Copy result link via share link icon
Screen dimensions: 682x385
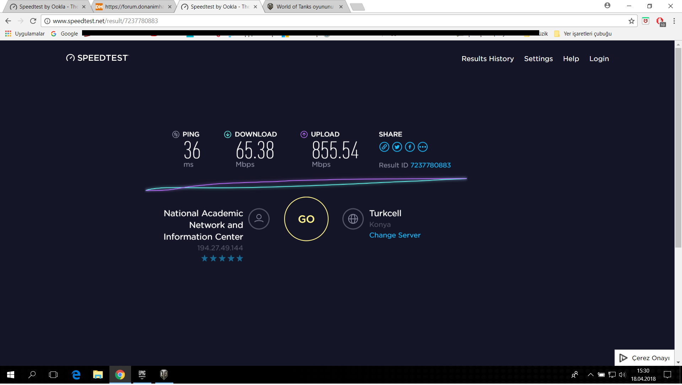(x=384, y=147)
